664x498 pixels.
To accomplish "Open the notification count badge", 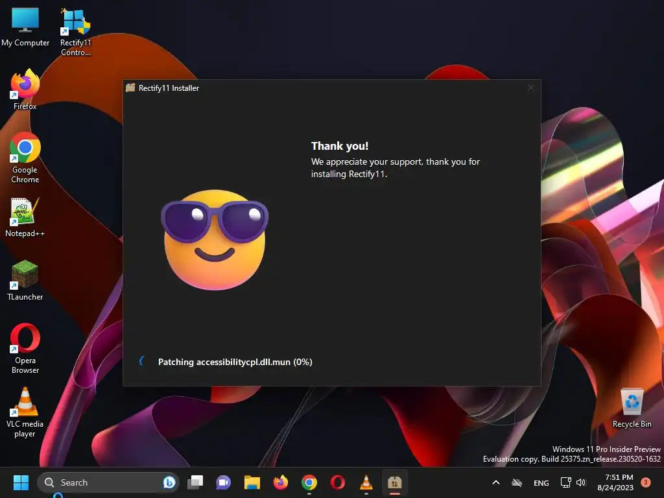I will click(646, 482).
